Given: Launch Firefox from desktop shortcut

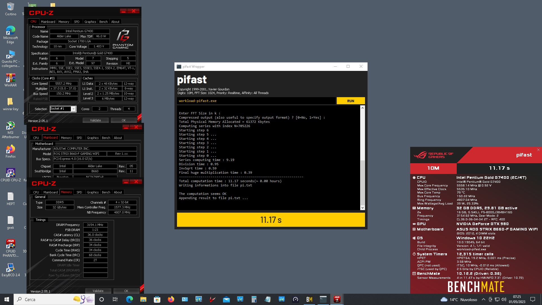Looking at the screenshot, I should tap(10, 151).
